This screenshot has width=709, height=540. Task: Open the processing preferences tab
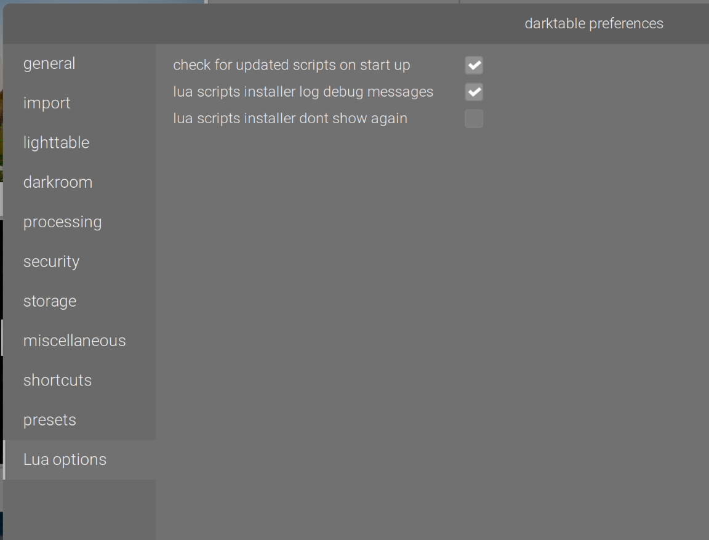point(62,222)
